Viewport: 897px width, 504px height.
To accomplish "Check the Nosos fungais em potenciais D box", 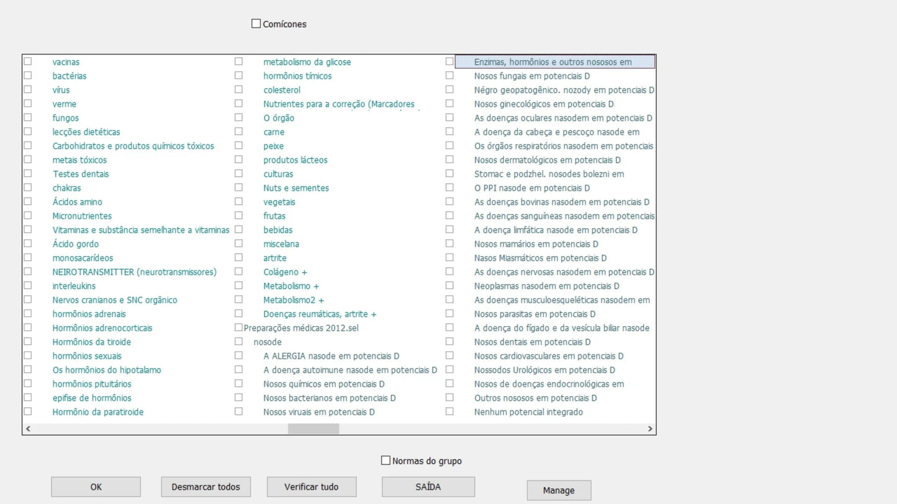I will (x=449, y=76).
